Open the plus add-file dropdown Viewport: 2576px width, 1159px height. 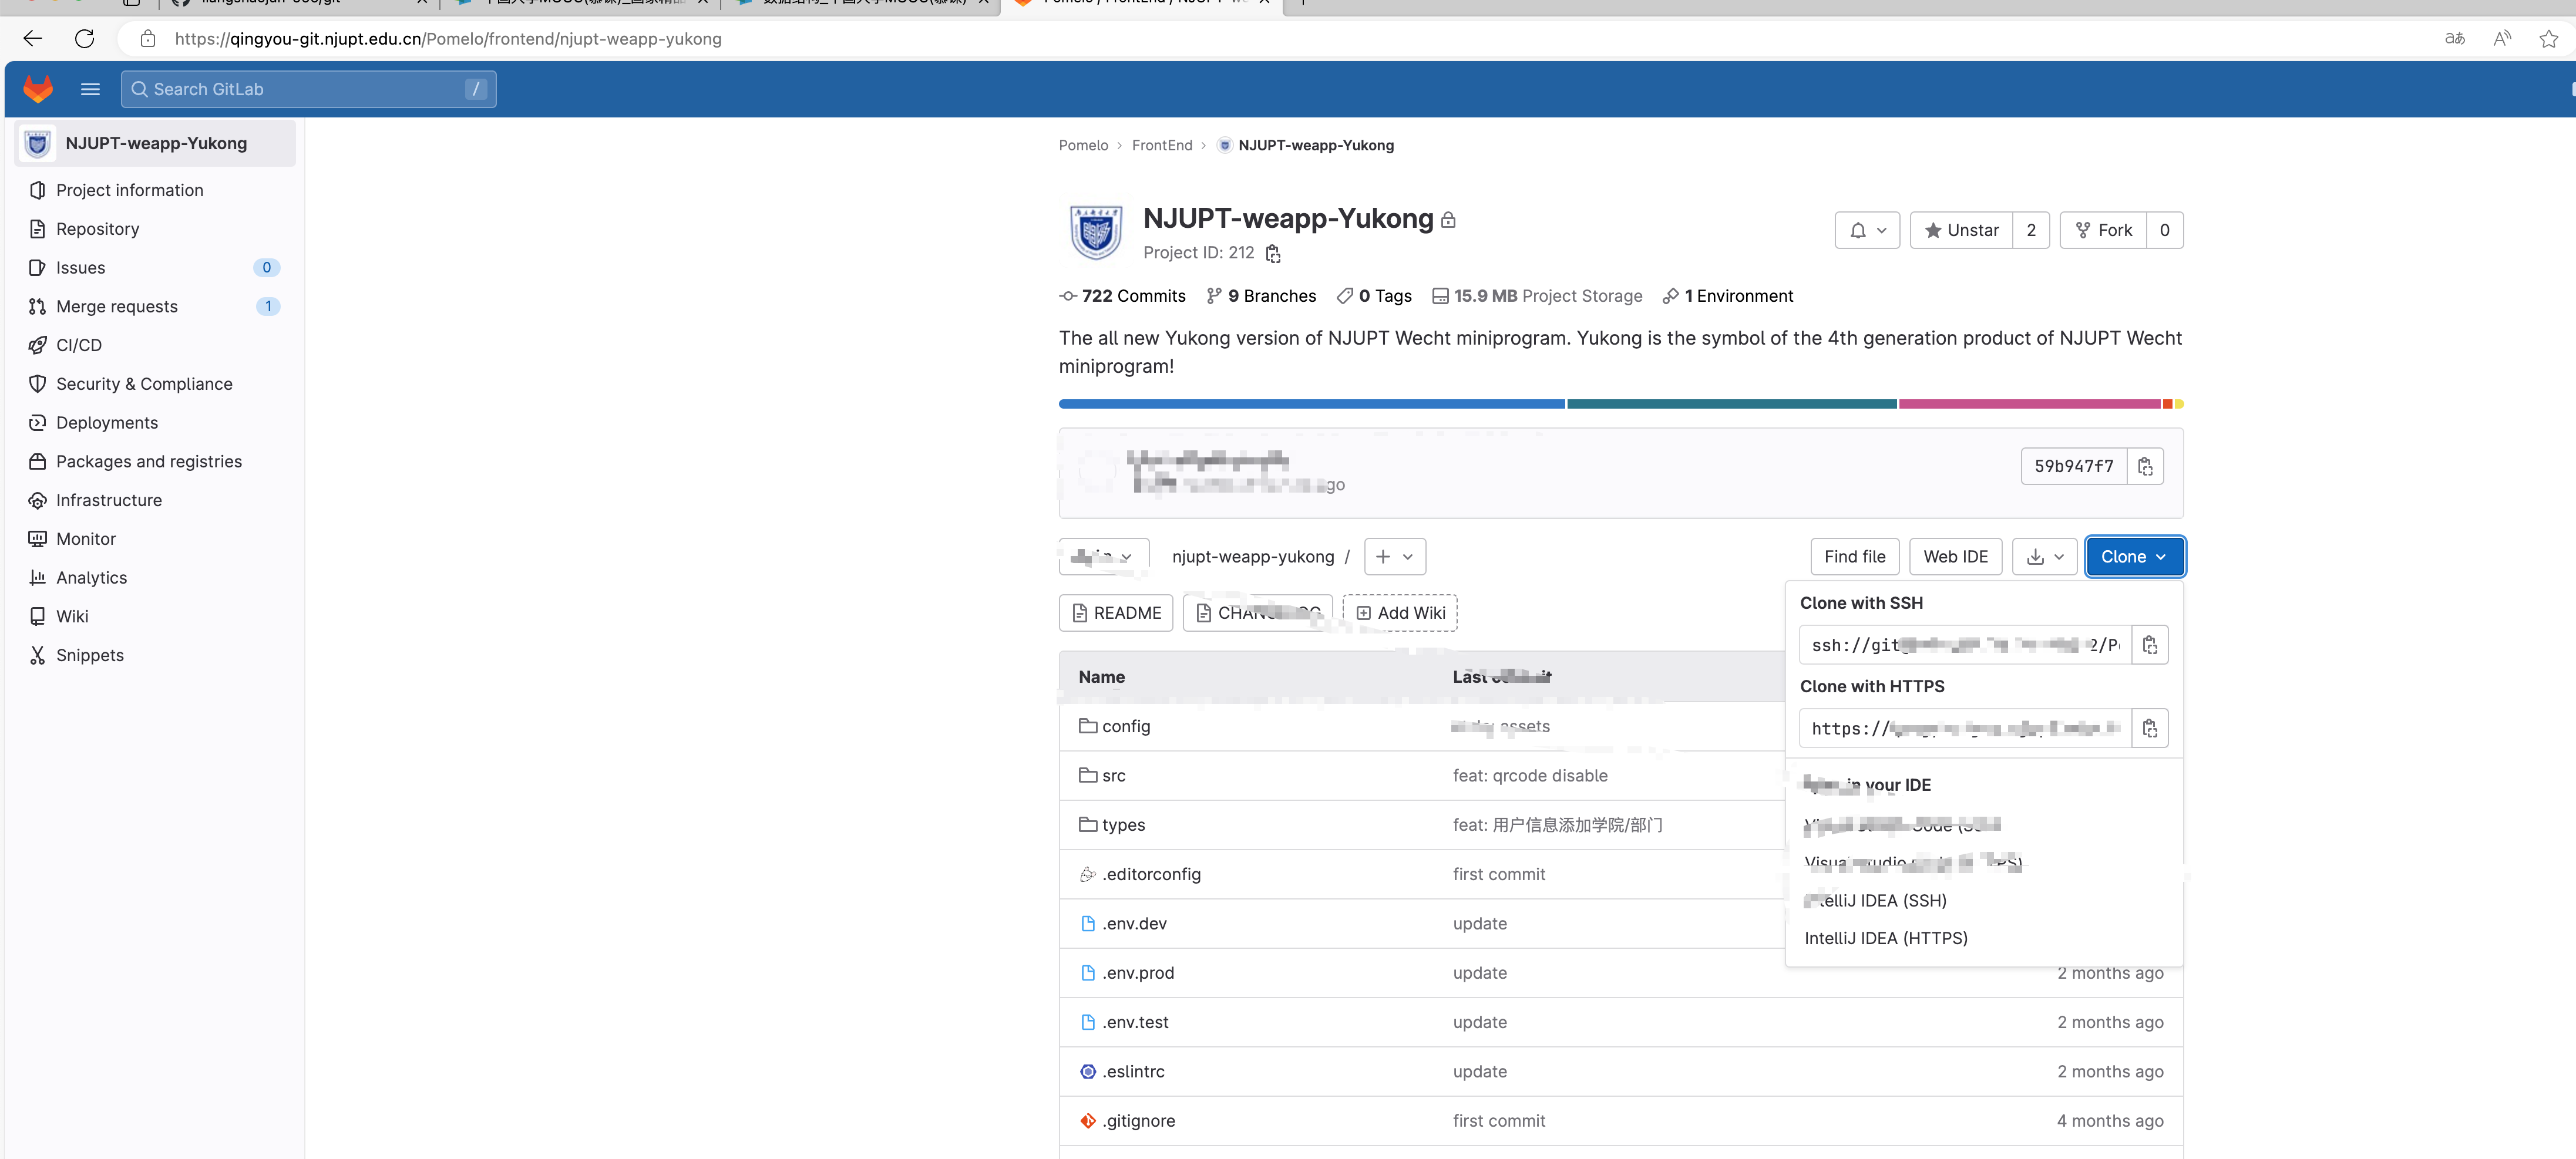pos(1395,556)
